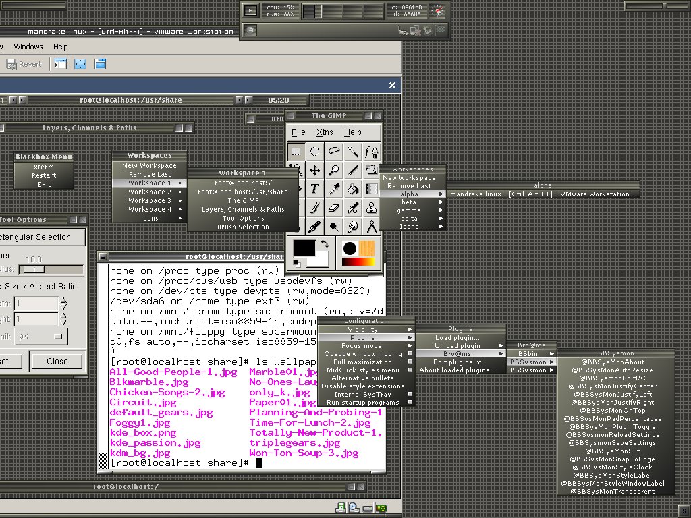Select the Free Select lasso tool
This screenshot has width=691, height=518.
coord(333,152)
